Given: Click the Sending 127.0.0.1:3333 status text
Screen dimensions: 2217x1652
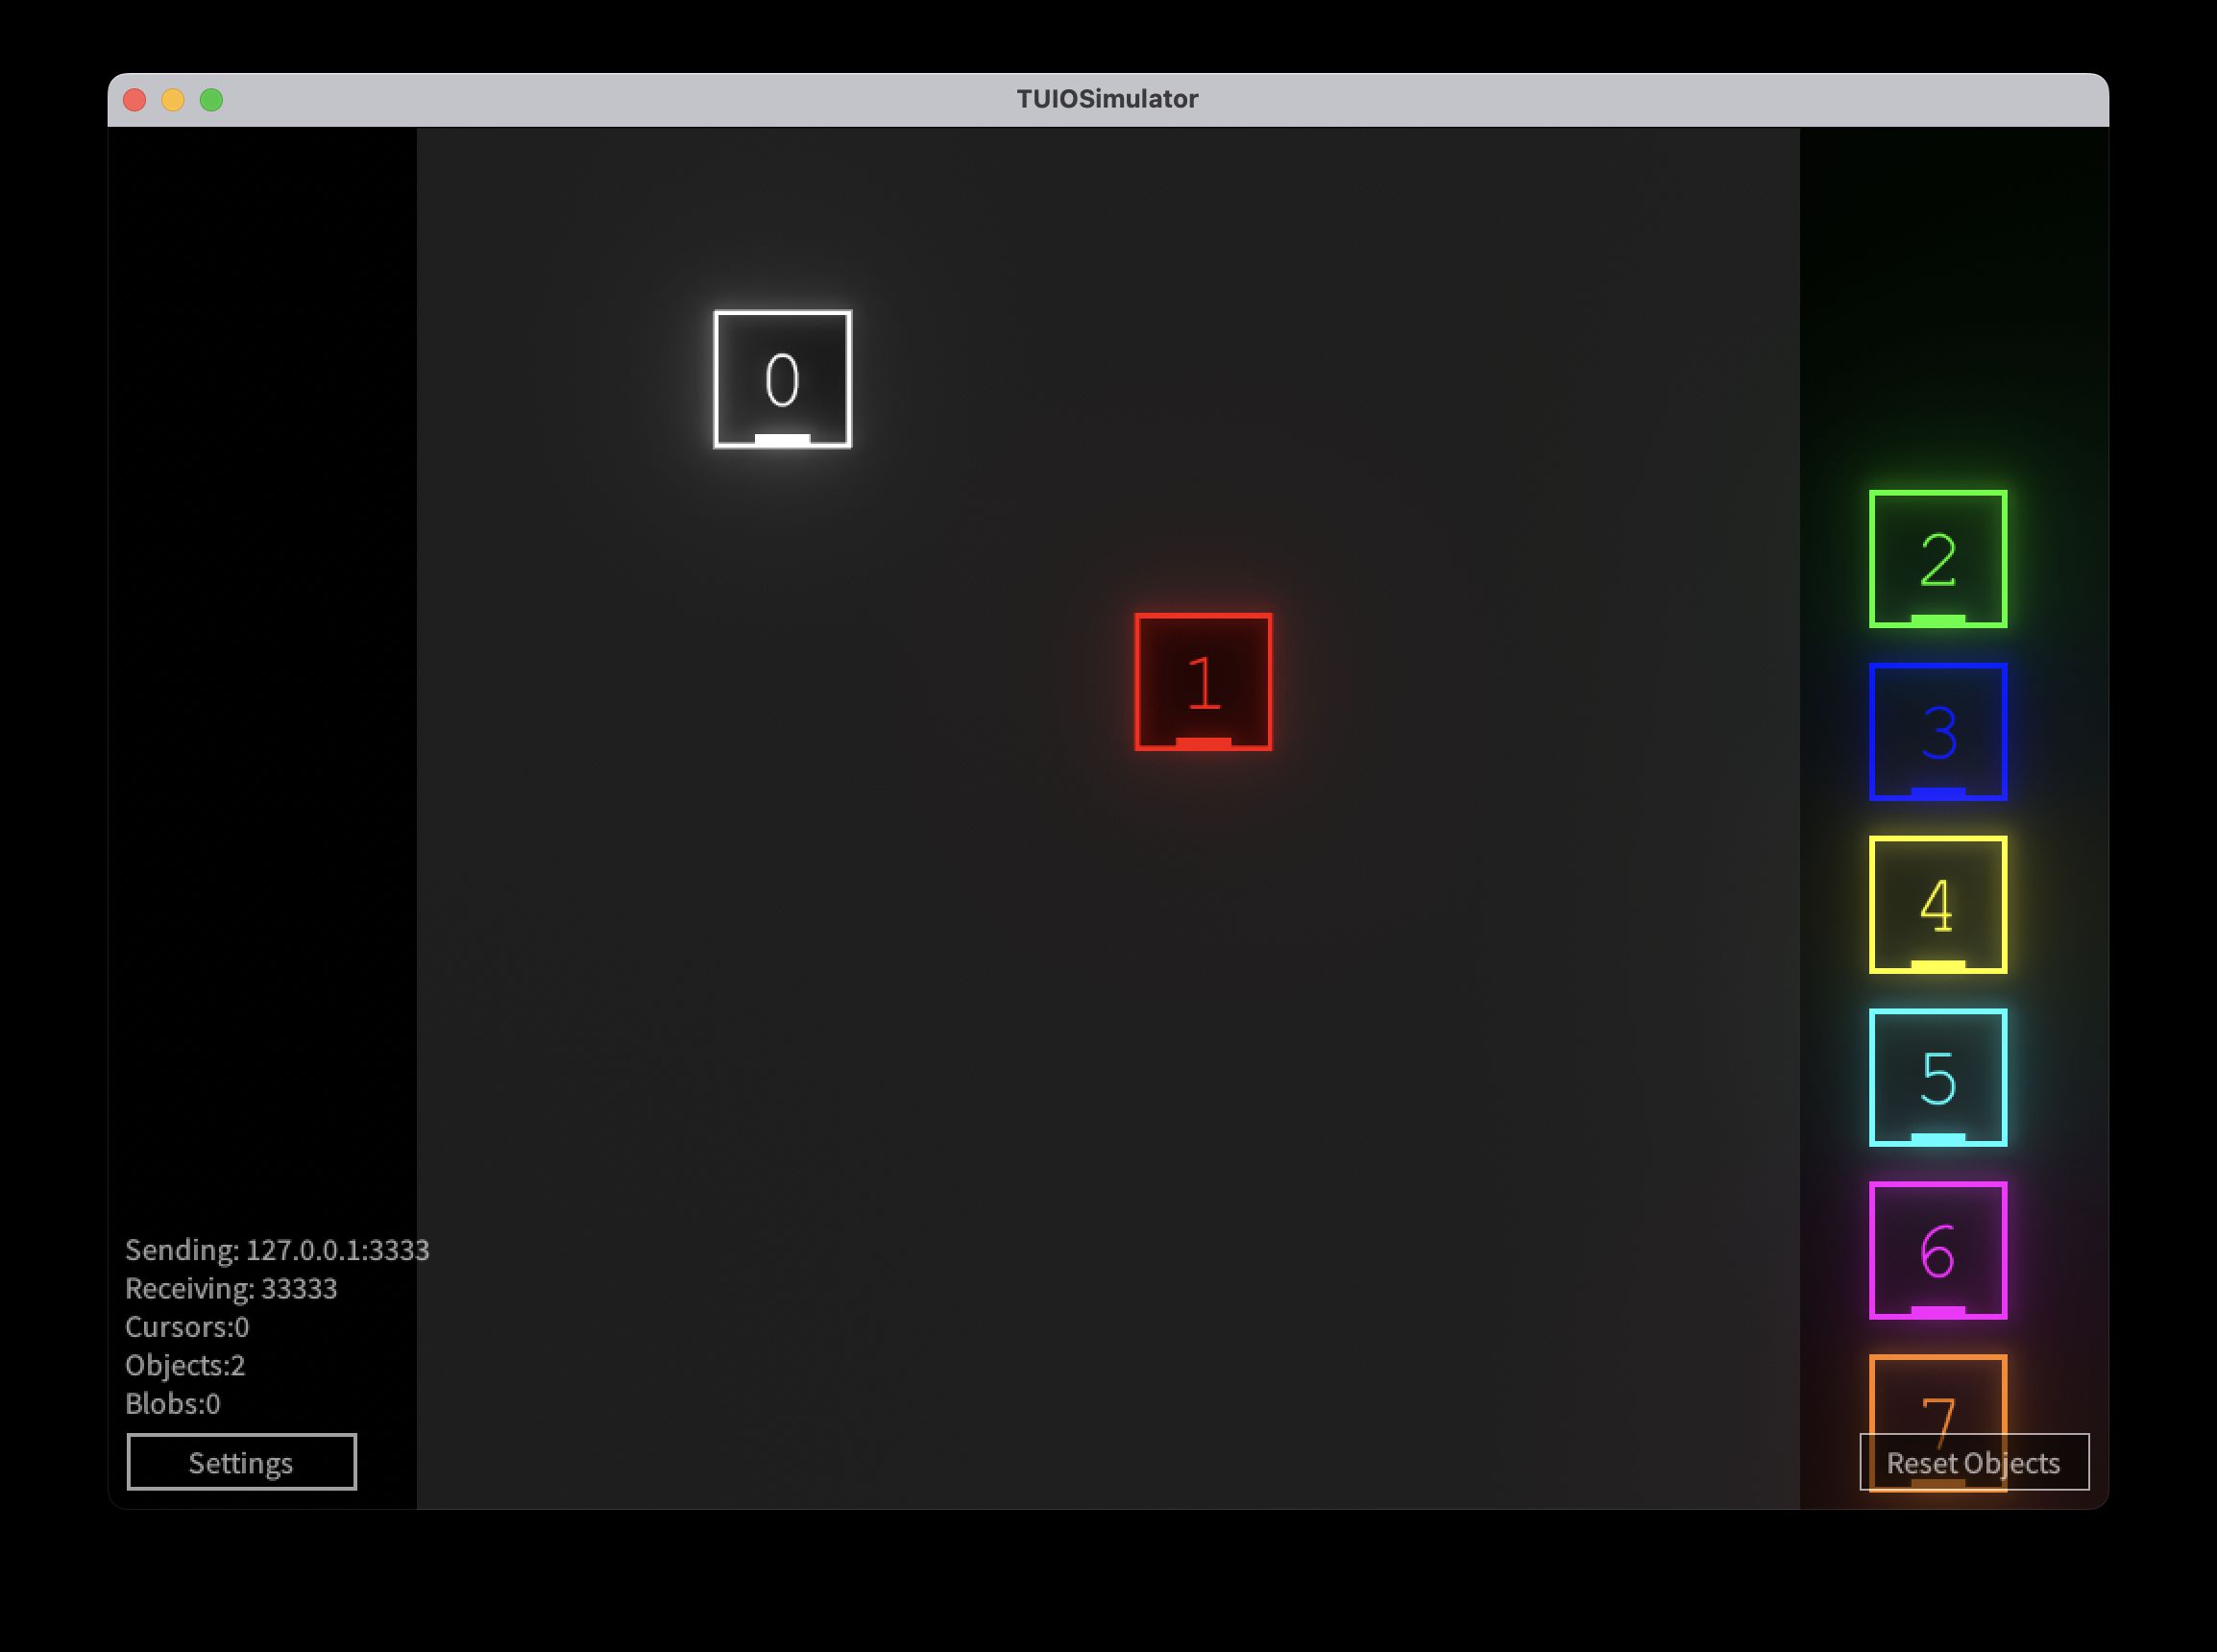Looking at the screenshot, I should click(277, 1250).
